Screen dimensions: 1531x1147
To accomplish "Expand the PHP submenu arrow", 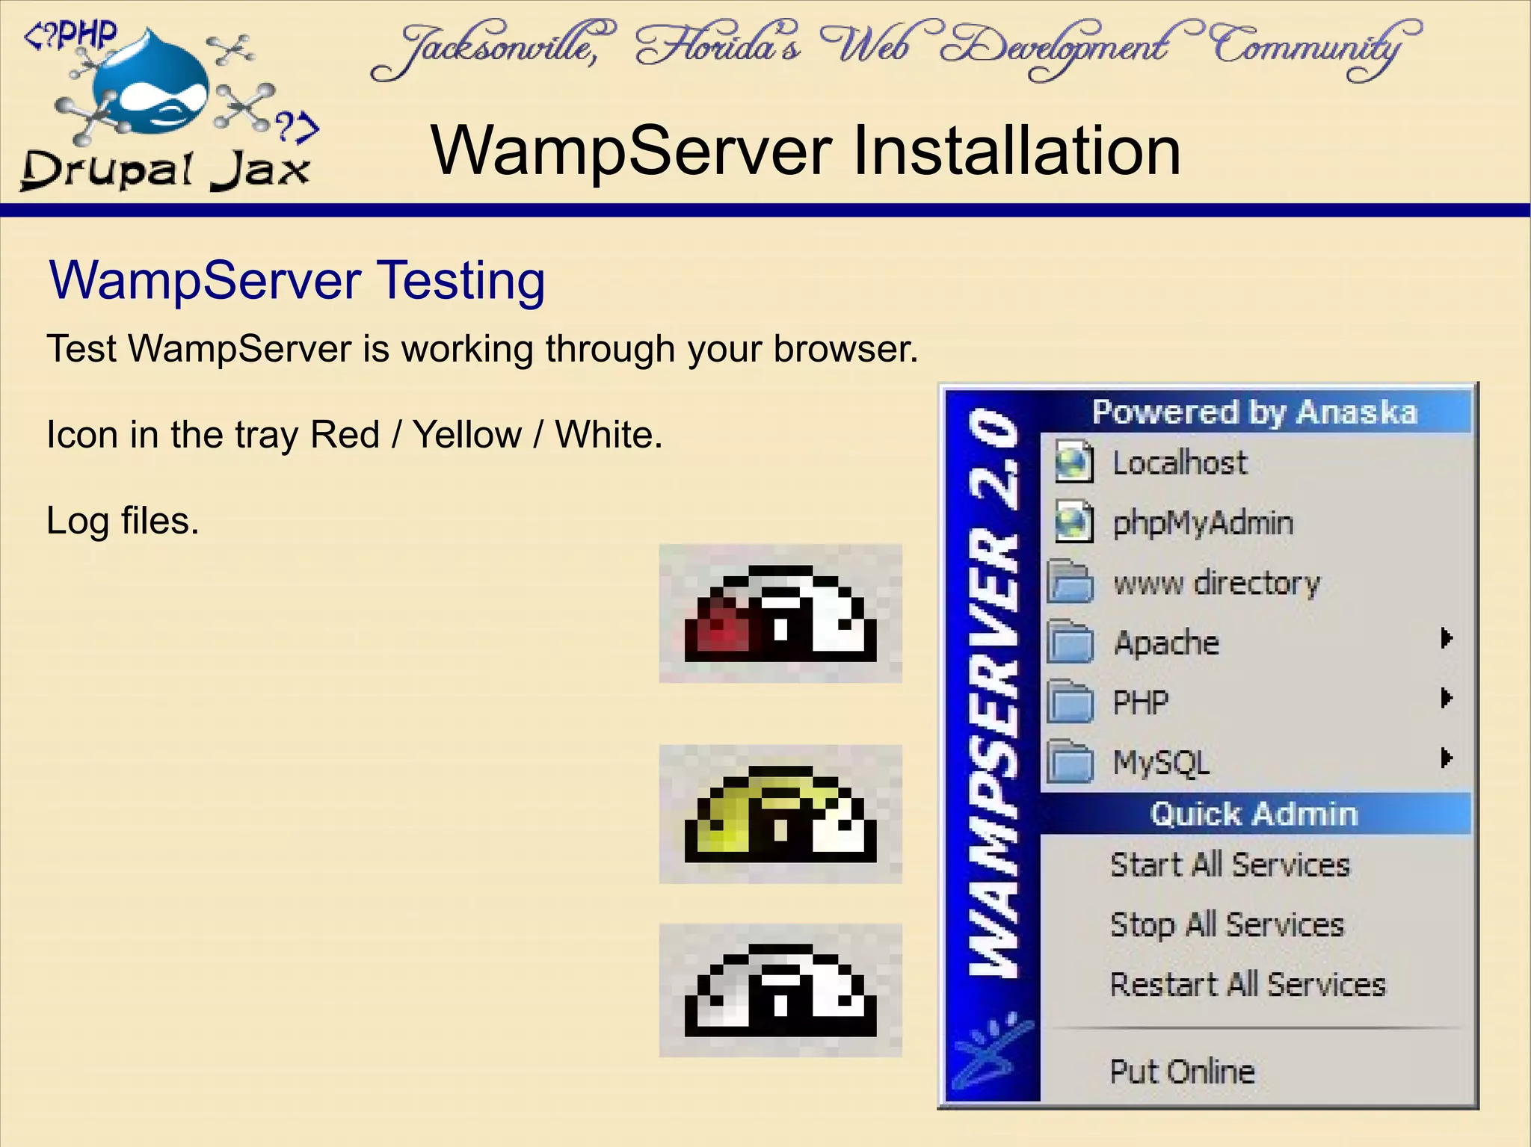I will (x=1447, y=698).
